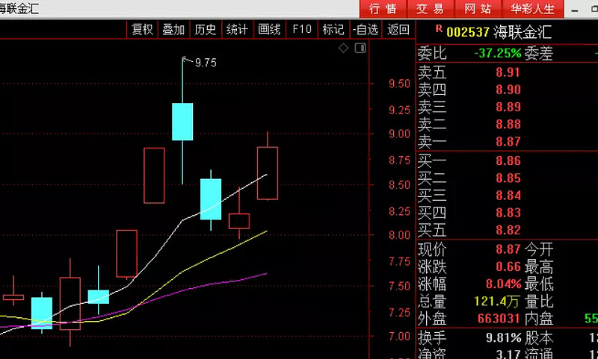Open the 网站 tab
598x359 pixels.
click(478, 9)
